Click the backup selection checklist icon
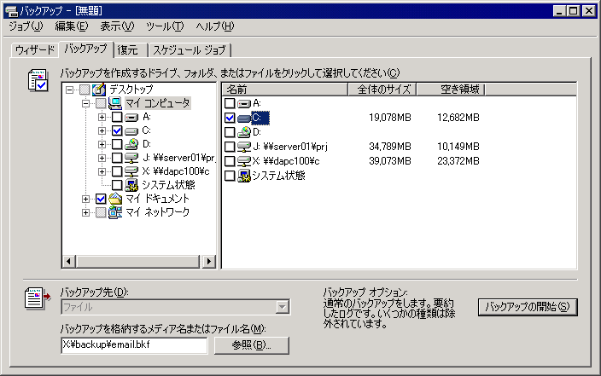This screenshot has width=601, height=376. (x=38, y=80)
